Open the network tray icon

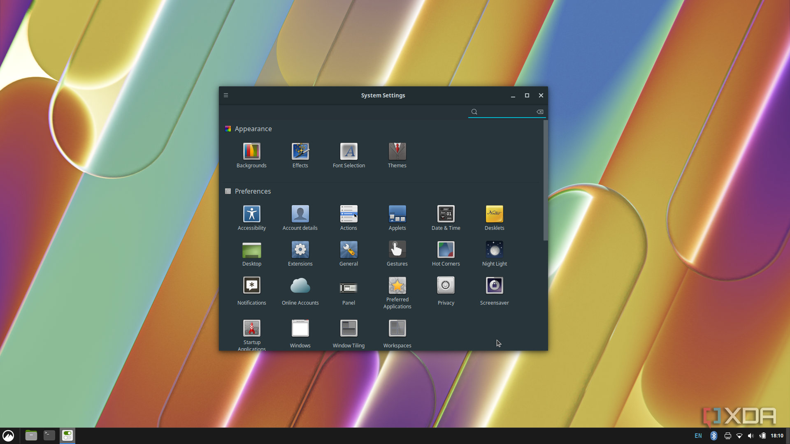pos(739,436)
